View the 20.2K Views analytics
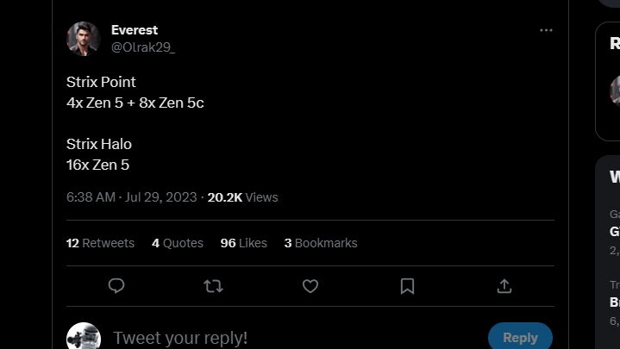This screenshot has height=349, width=620. pos(242,197)
